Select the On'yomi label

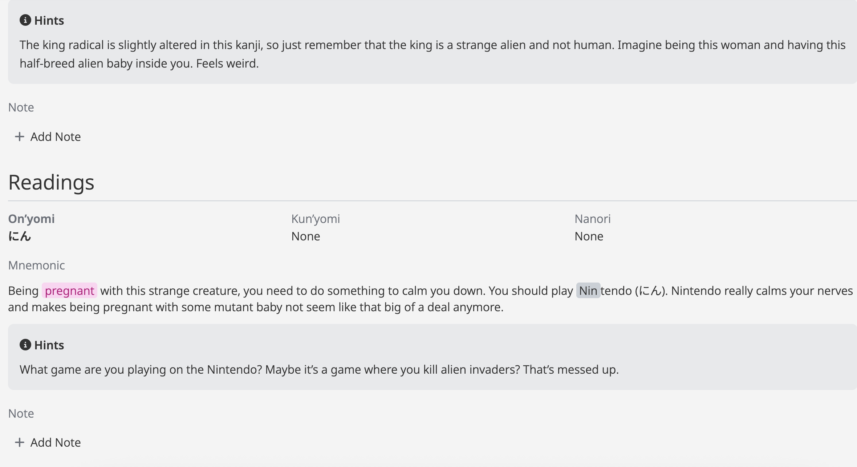(x=32, y=219)
